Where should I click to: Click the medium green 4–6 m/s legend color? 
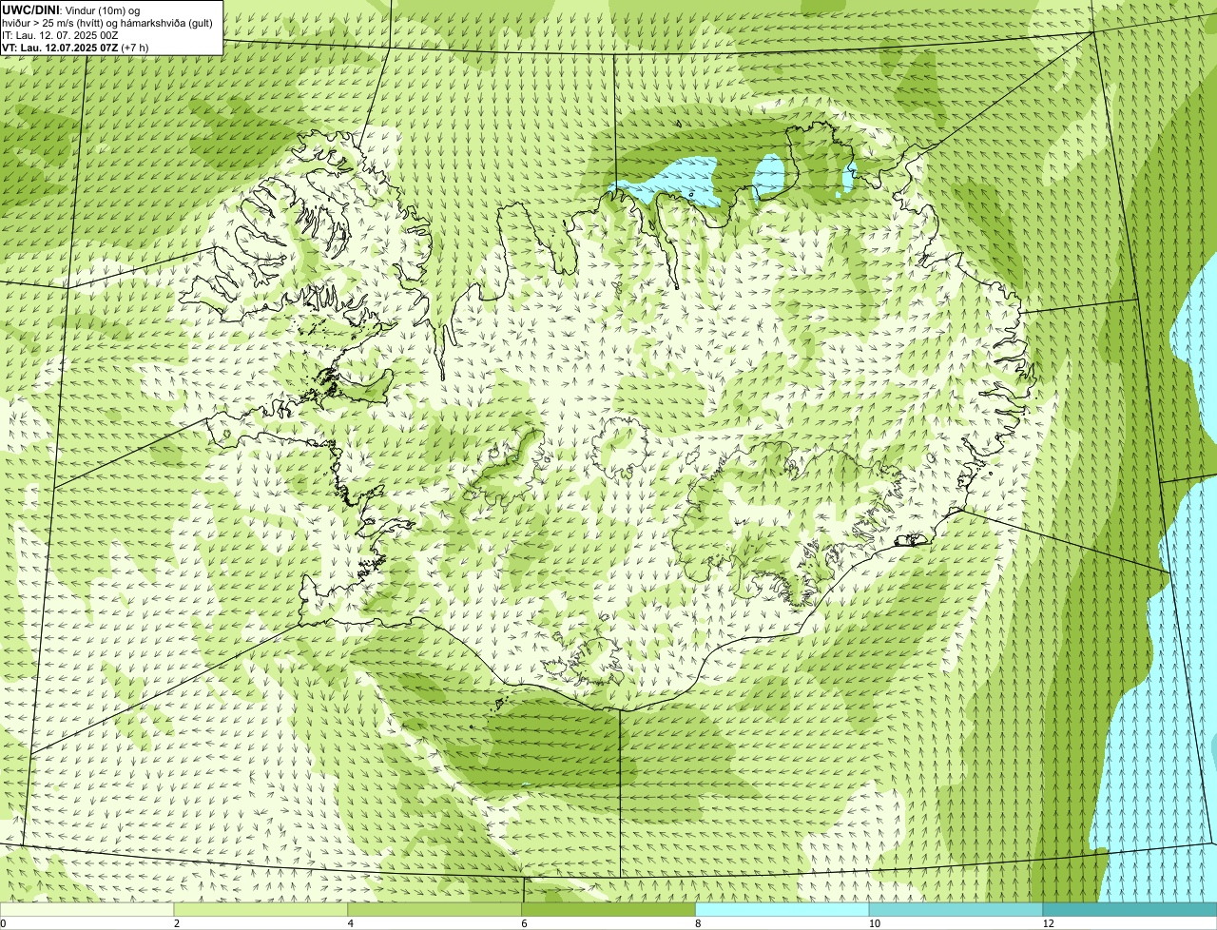pyautogui.click(x=435, y=910)
